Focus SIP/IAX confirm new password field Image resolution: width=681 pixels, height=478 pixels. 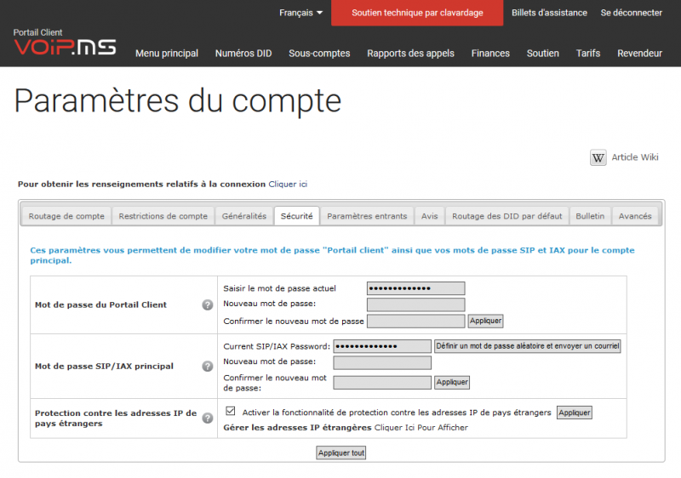[x=382, y=382]
